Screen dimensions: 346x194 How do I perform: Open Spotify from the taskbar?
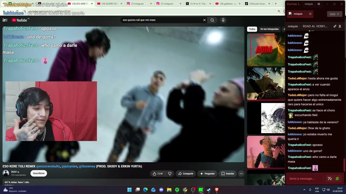point(177,190)
